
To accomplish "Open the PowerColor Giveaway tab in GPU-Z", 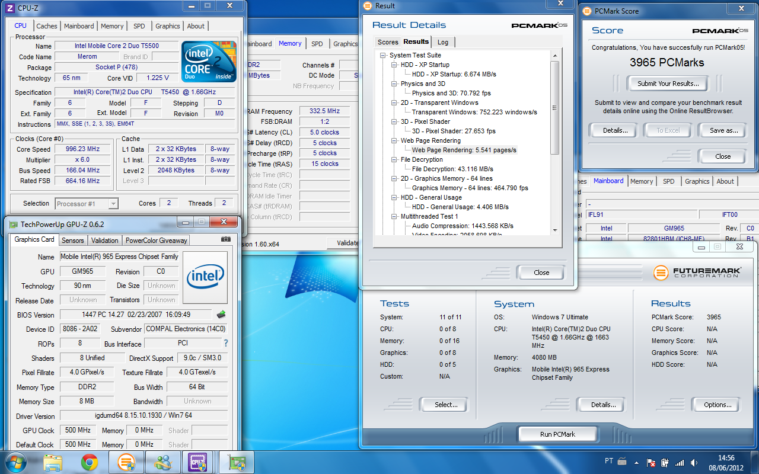I will pyautogui.click(x=157, y=240).
